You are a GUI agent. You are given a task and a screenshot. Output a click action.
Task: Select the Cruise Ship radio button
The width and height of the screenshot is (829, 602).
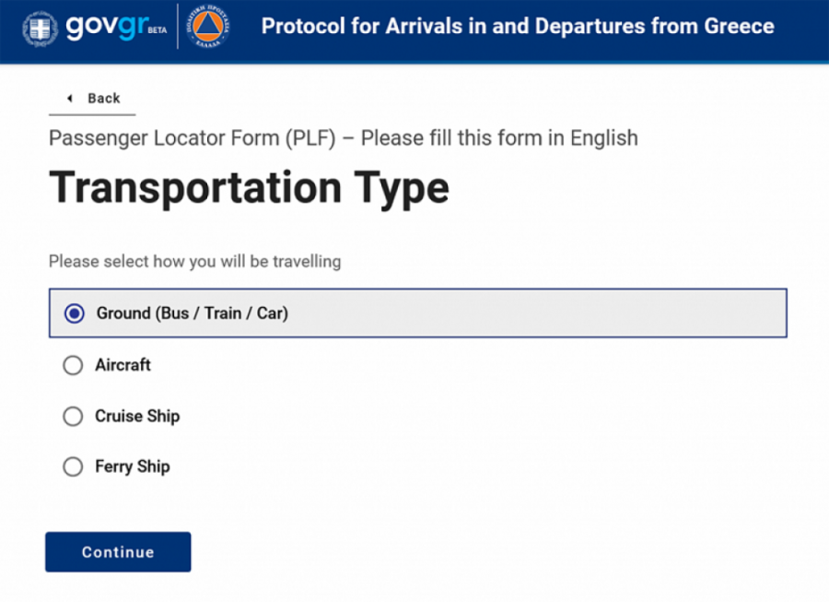[73, 417]
